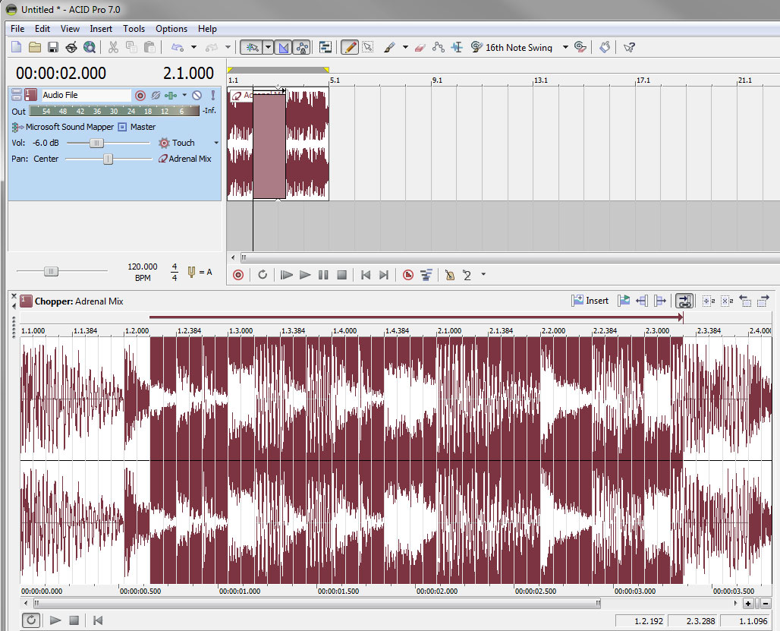Open the Paint tool options dropdown
This screenshot has width=780, height=631.
pos(405,47)
